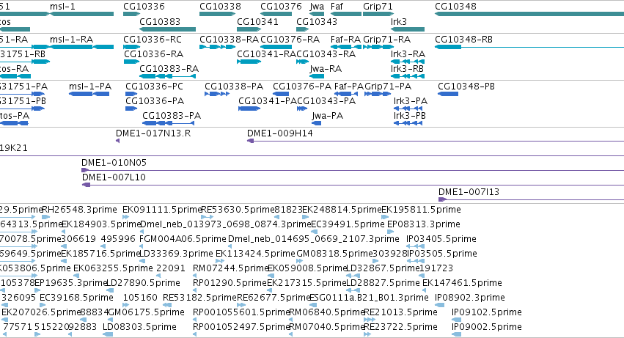Click transcript CG10383-RA

click(x=167, y=76)
